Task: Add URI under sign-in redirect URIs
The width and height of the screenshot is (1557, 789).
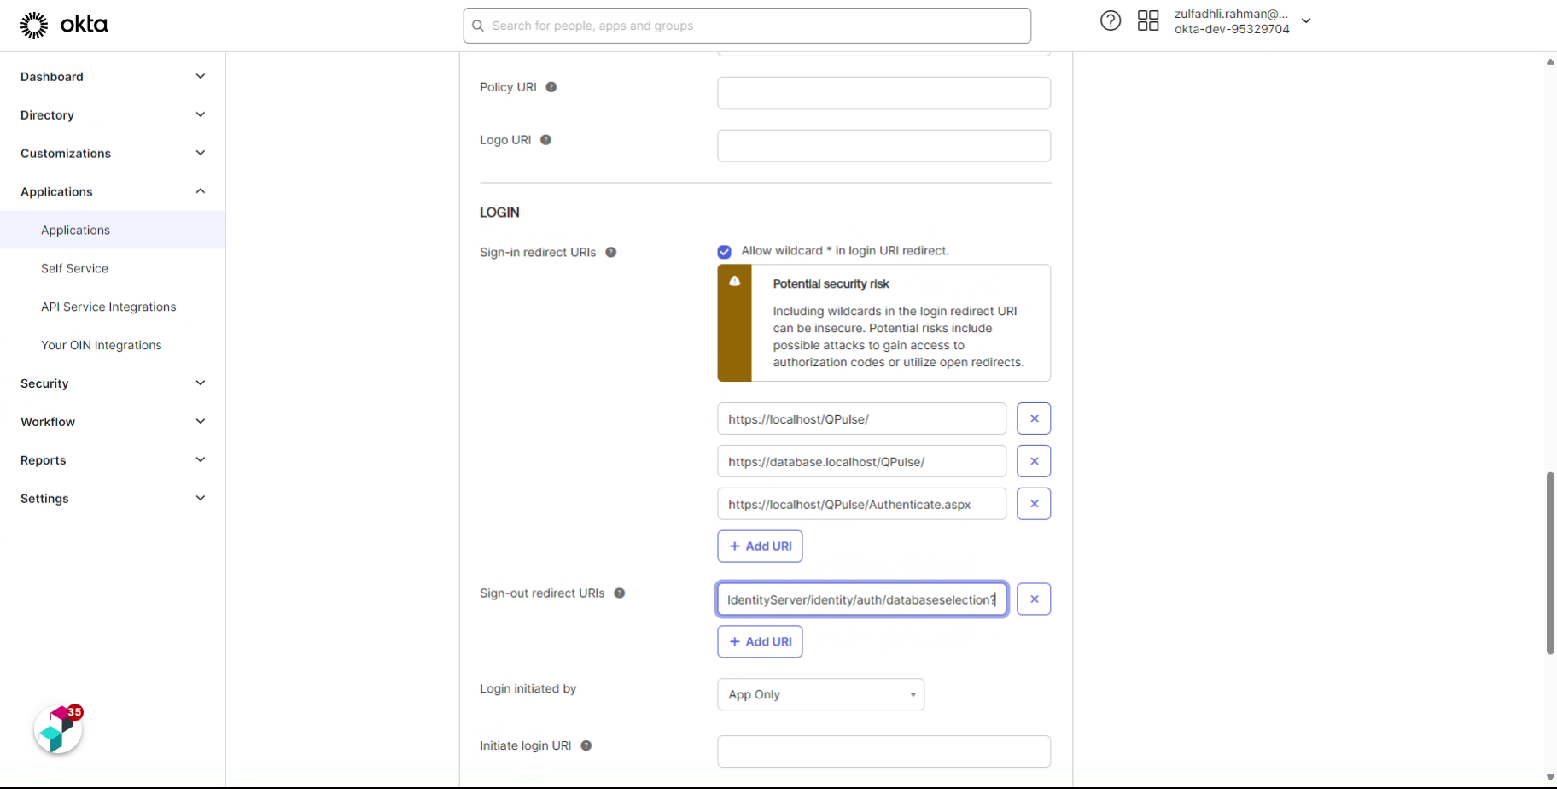Action: click(x=760, y=546)
